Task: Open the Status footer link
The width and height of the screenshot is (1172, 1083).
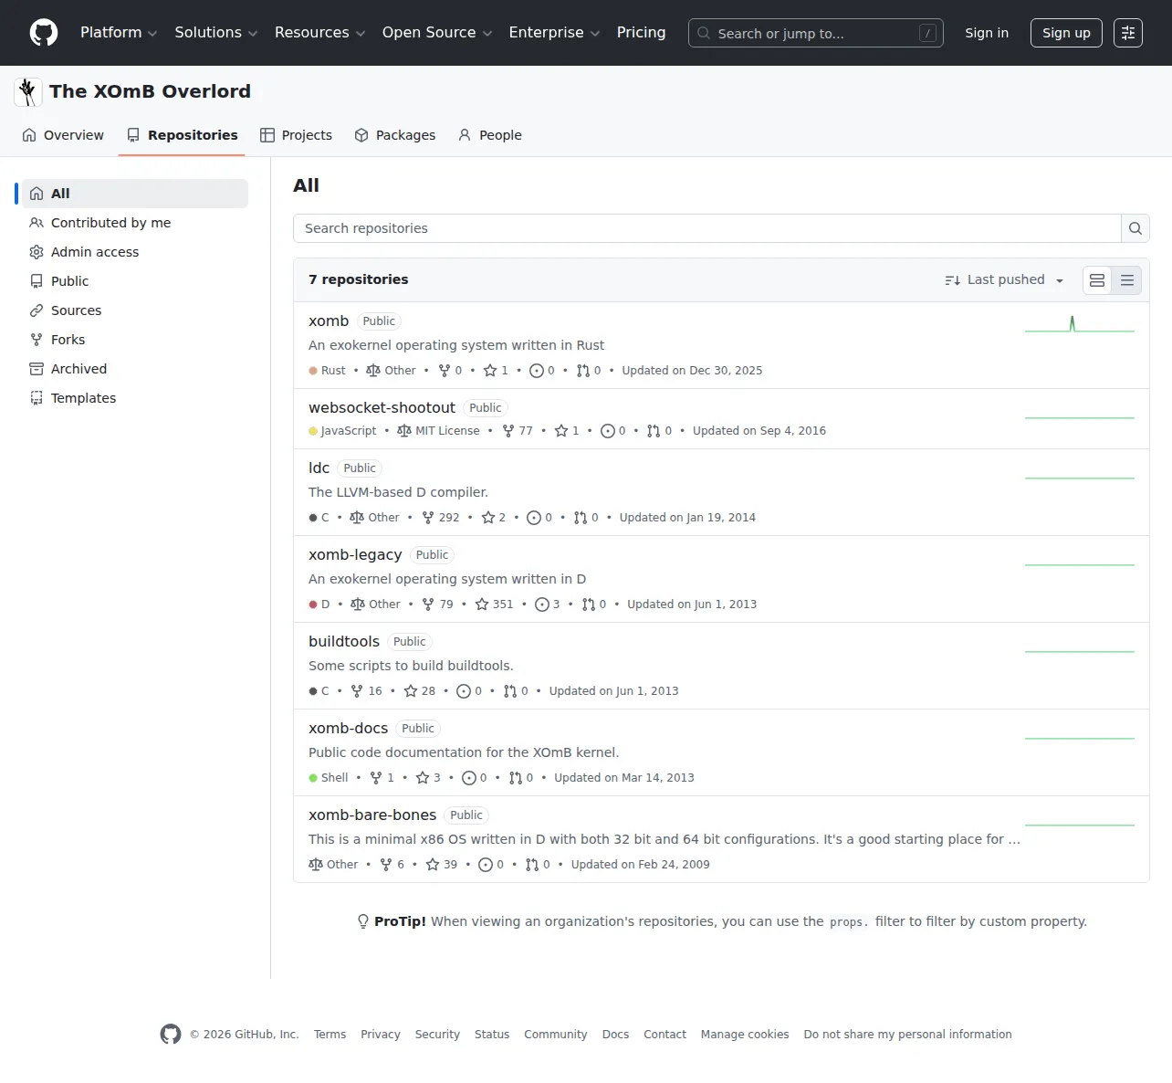Action: [x=492, y=1035]
